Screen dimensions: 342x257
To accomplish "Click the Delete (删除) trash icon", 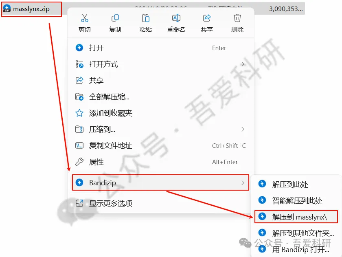I will coord(237,18).
